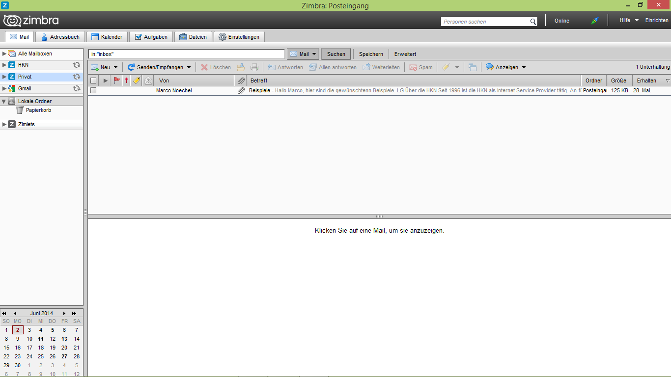
Task: Open the Neu dropdown arrow
Action: 116,67
